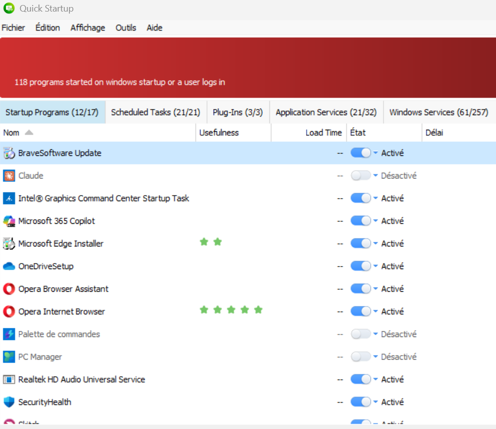The width and height of the screenshot is (496, 429).
Task: Click the SecurityHealth shield icon
Action: pyautogui.click(x=9, y=402)
